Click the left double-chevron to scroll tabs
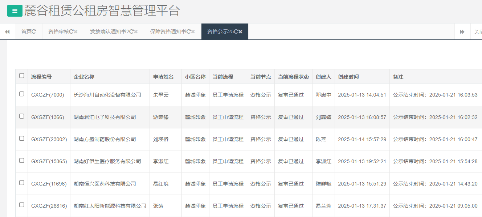Screen dimensions: 482x217 7,31
